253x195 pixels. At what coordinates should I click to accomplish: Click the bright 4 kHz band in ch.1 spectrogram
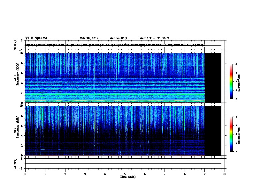tap(115, 82)
